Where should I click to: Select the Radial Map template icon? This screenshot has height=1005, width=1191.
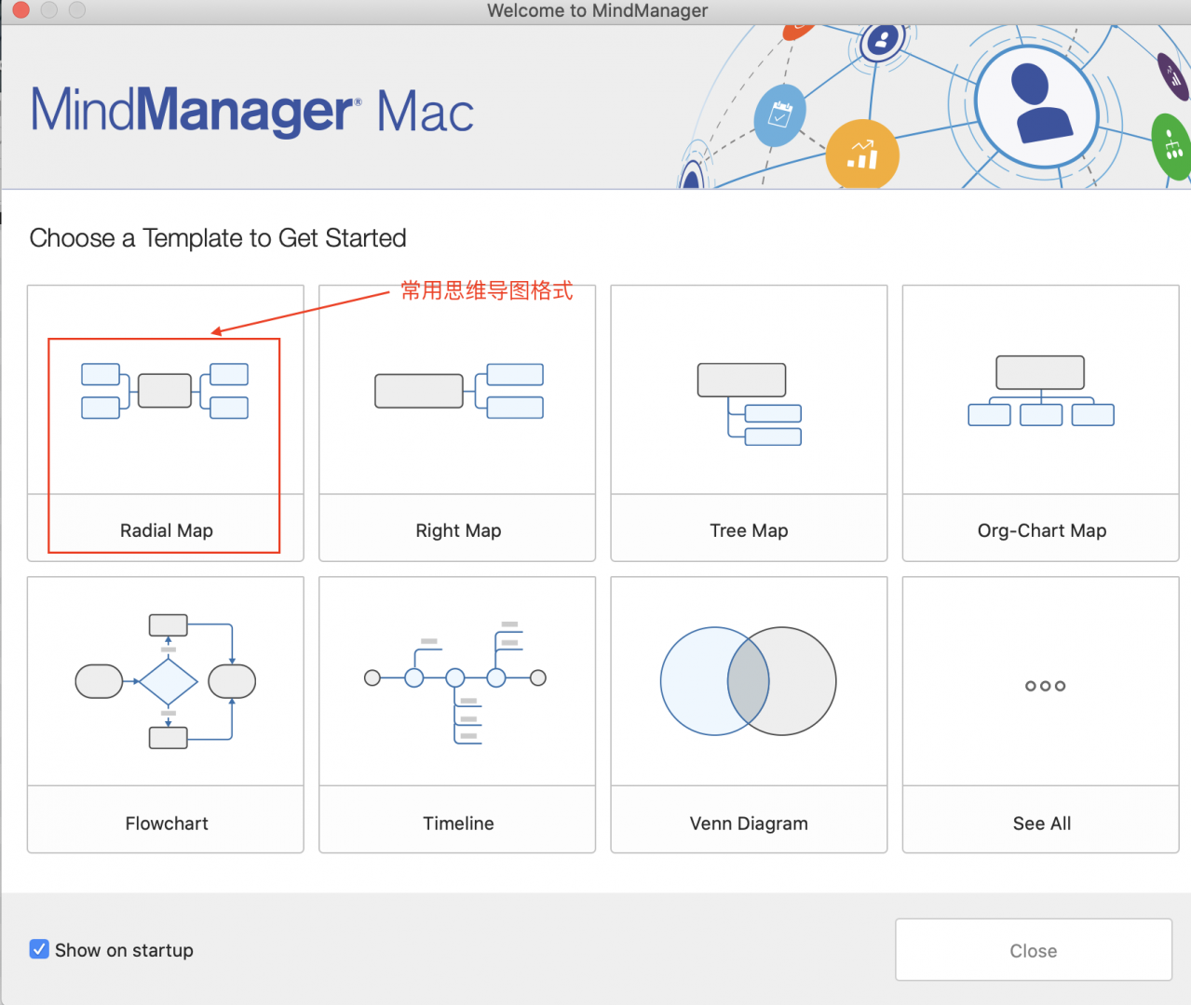[165, 391]
